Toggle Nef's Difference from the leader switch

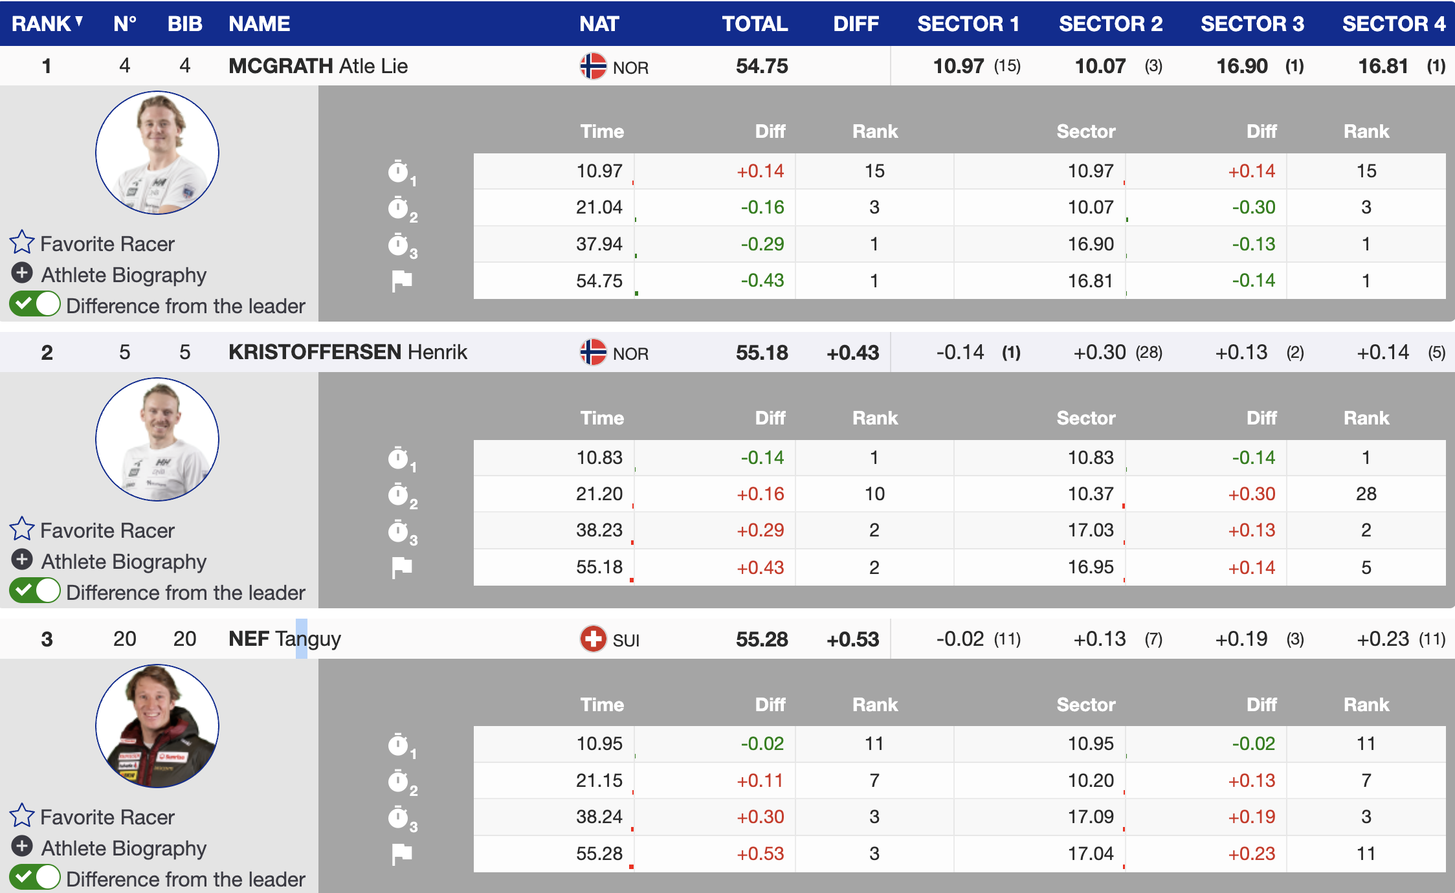tap(35, 877)
